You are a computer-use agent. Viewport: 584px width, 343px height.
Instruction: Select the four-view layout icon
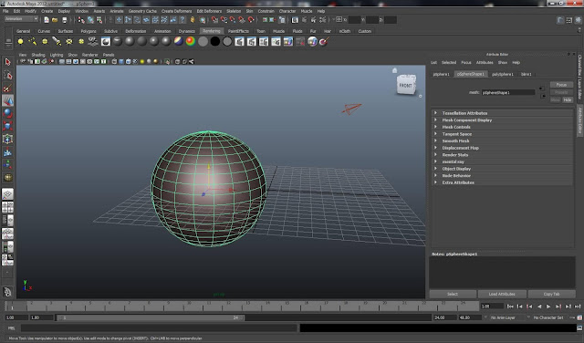[7, 207]
